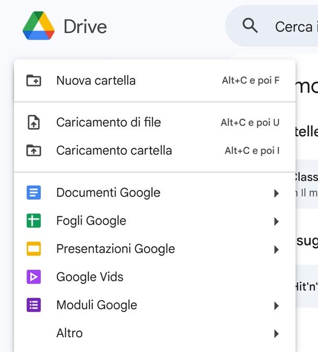Image resolution: width=318 pixels, height=352 pixels.
Task: Expand the Documenti Google submenu arrow
Action: [x=276, y=193]
